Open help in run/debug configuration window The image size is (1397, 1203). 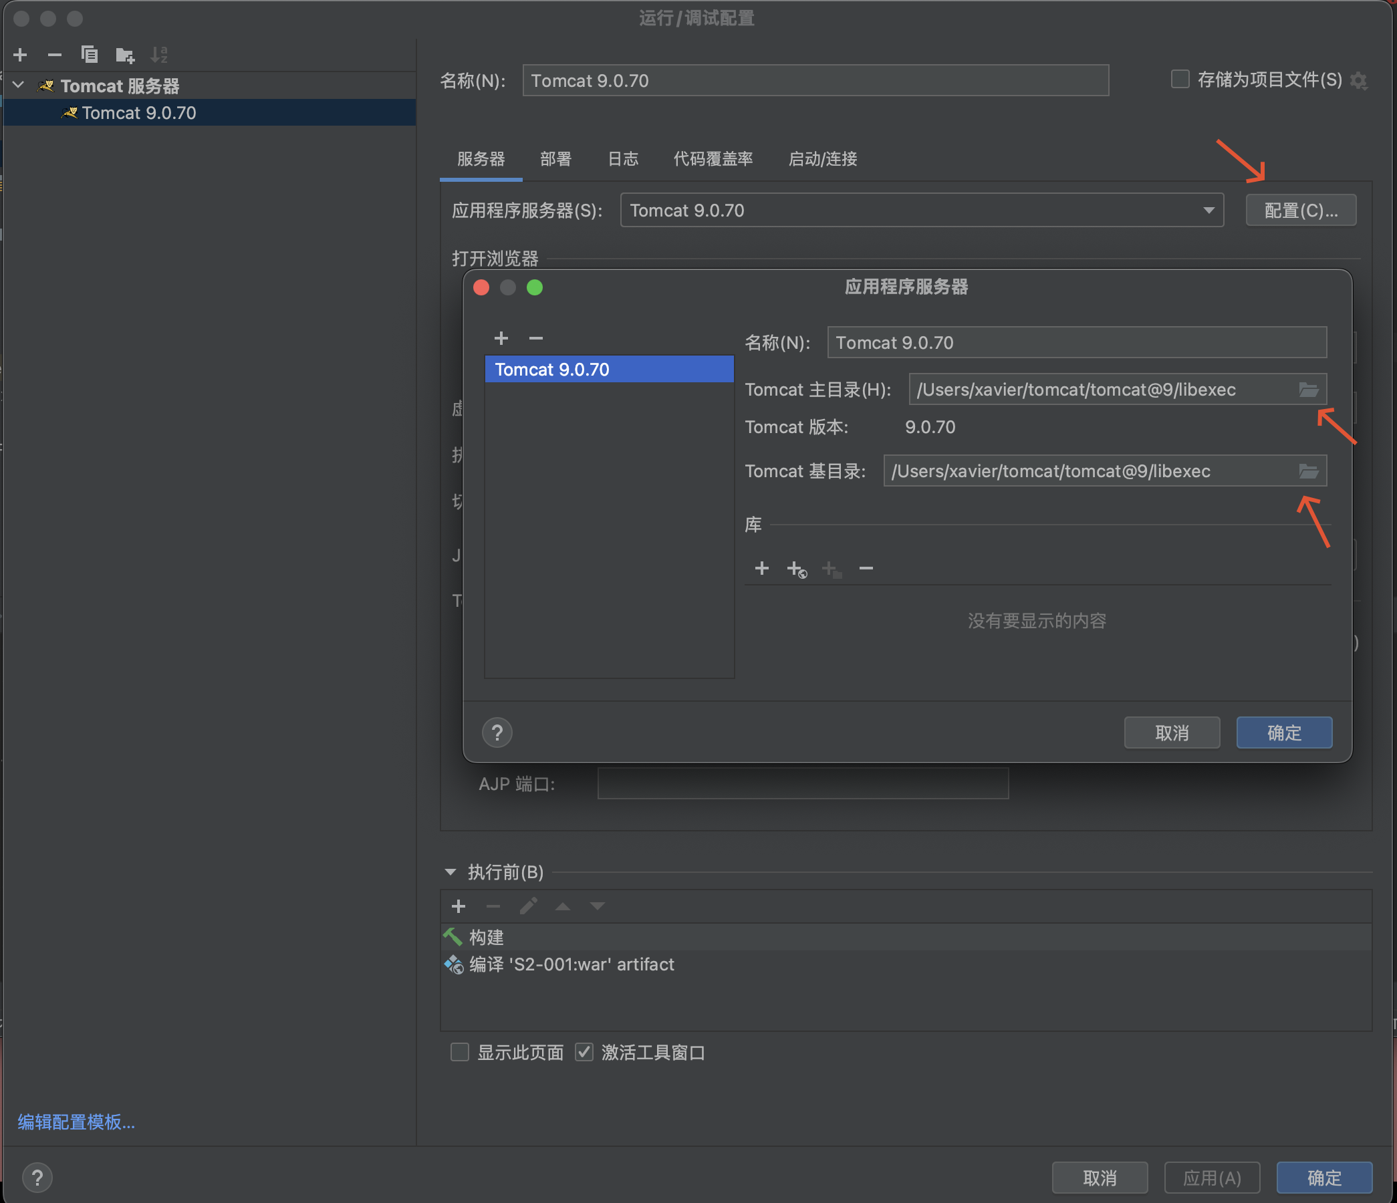pos(37,1178)
